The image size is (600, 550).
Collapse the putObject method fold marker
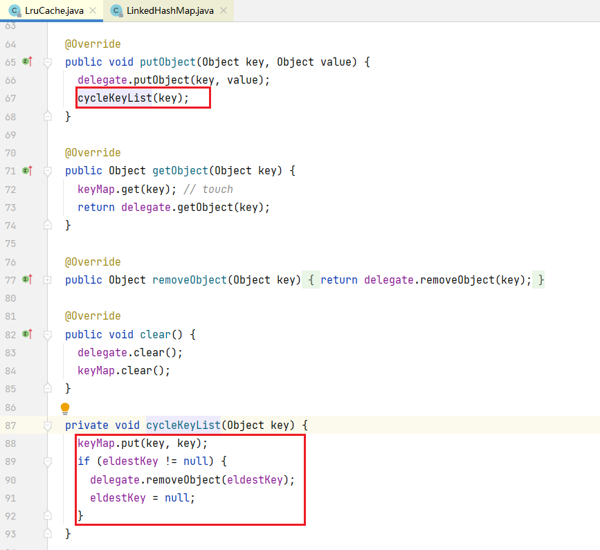click(x=48, y=62)
